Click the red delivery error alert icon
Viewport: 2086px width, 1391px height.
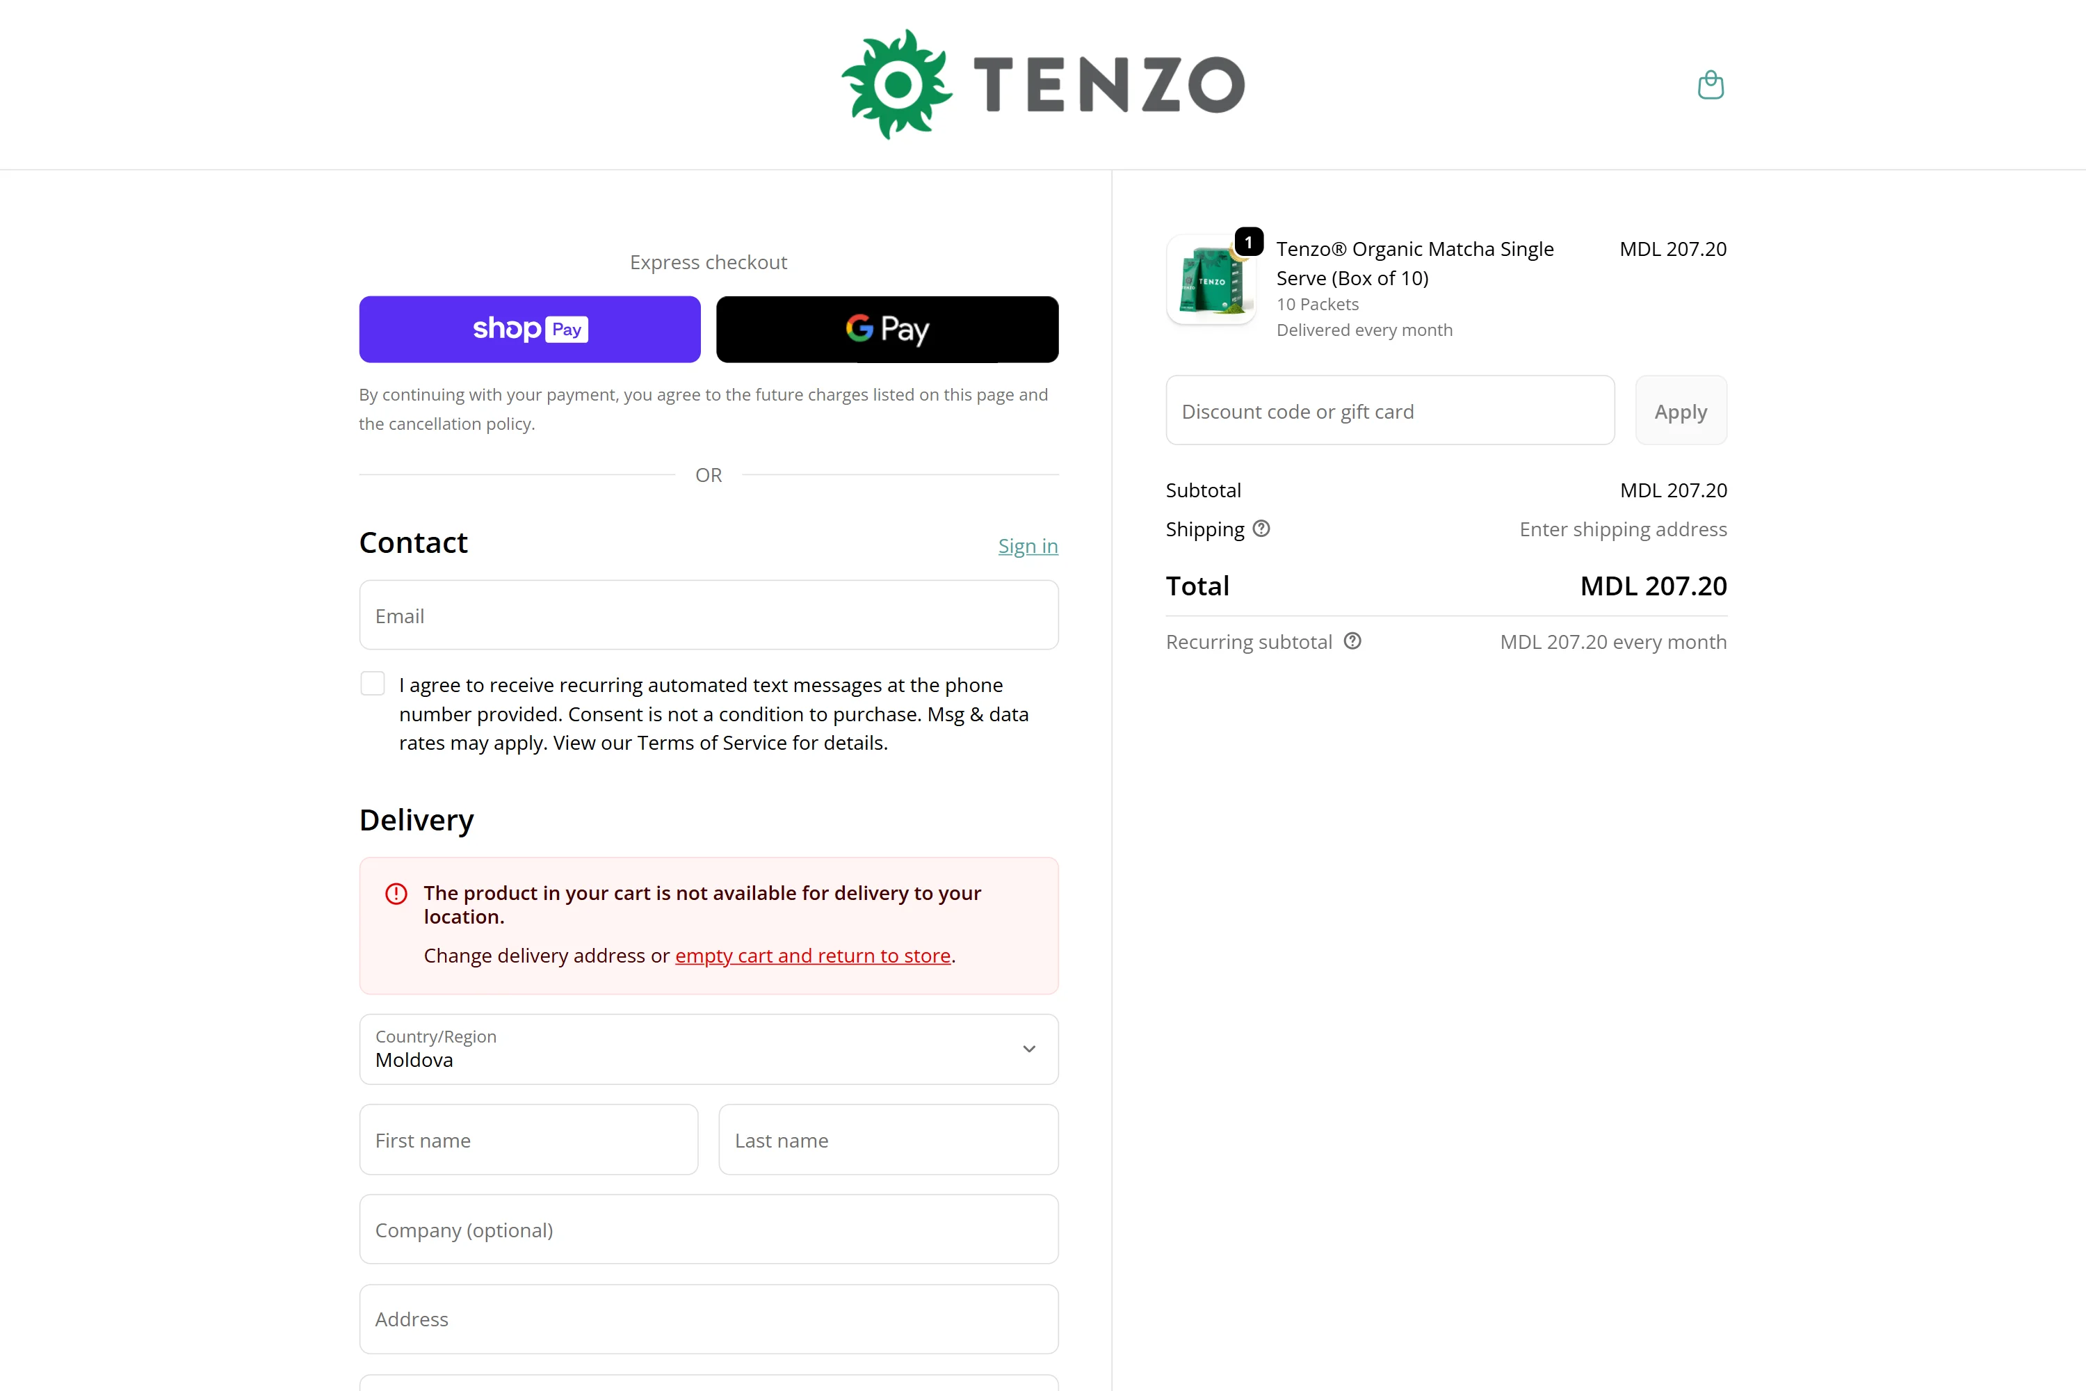(396, 893)
